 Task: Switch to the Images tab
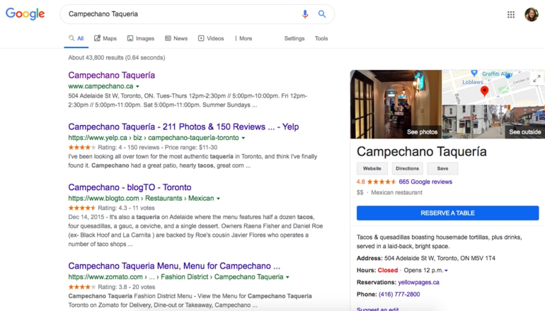point(141,39)
